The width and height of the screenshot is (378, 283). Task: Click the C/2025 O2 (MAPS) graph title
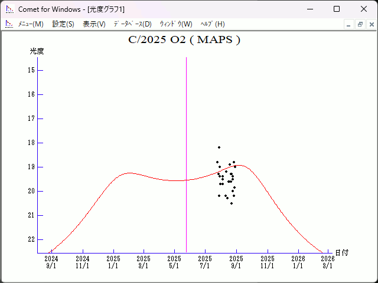[184, 40]
